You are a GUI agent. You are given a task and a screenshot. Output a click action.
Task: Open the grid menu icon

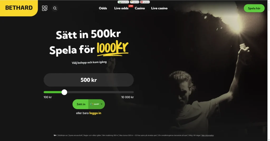point(45,8)
